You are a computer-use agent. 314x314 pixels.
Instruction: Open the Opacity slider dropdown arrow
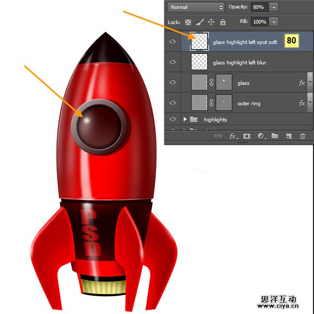tap(274, 7)
